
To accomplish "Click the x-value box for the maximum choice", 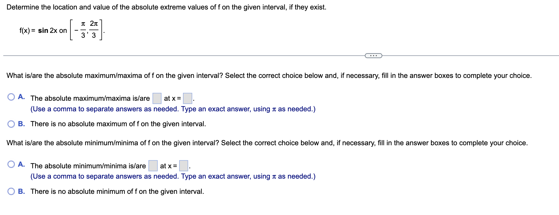I will 188,98.
